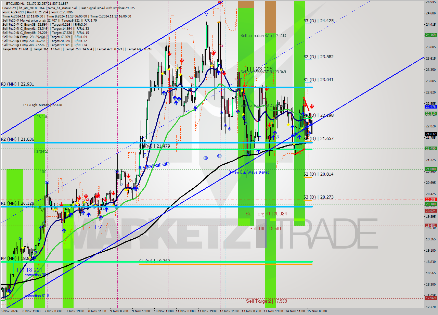Select the 'Sell Target1 | 20.024' label
Image resolution: width=438 pixels, height=315 pixels.
(266, 214)
